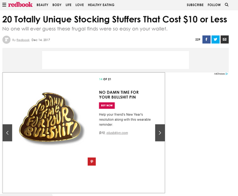Open the hamburger menu icon

4,5
